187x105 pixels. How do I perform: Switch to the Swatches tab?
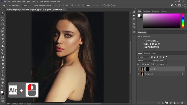click(x=146, y=11)
